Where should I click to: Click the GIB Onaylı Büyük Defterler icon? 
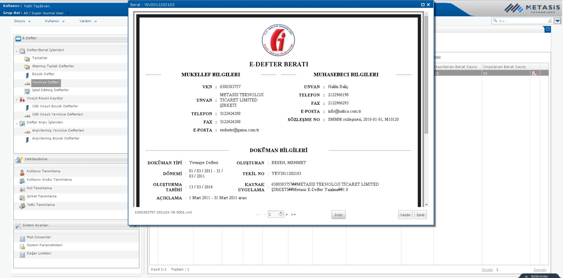[27, 107]
